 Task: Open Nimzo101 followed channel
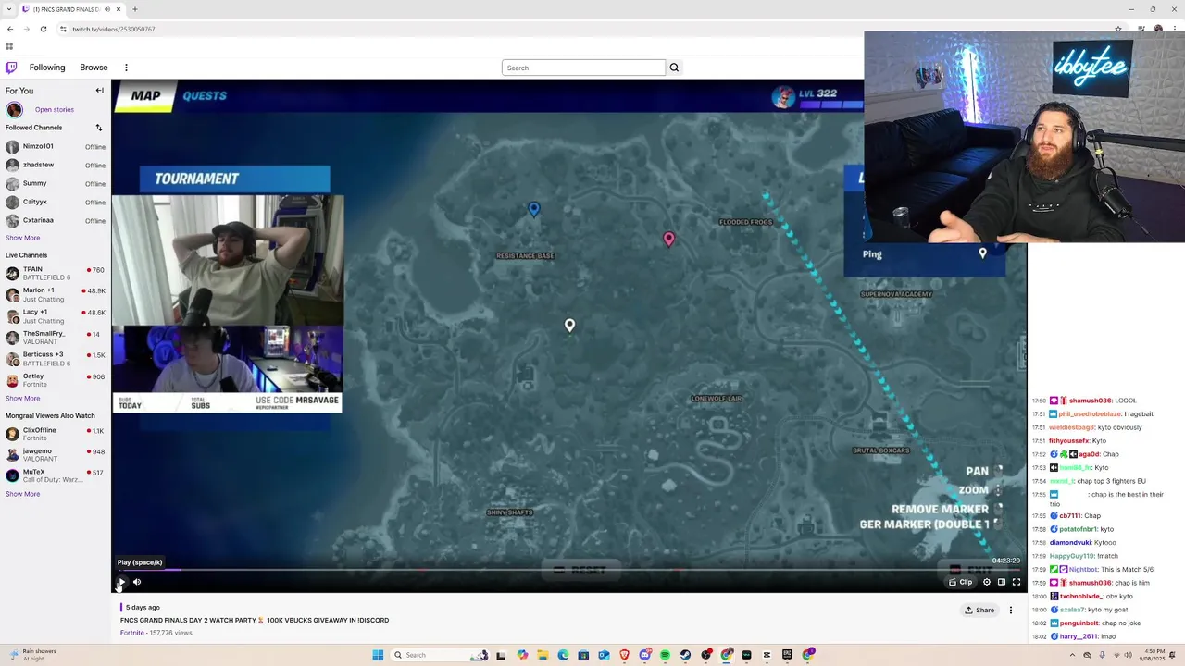click(56, 146)
